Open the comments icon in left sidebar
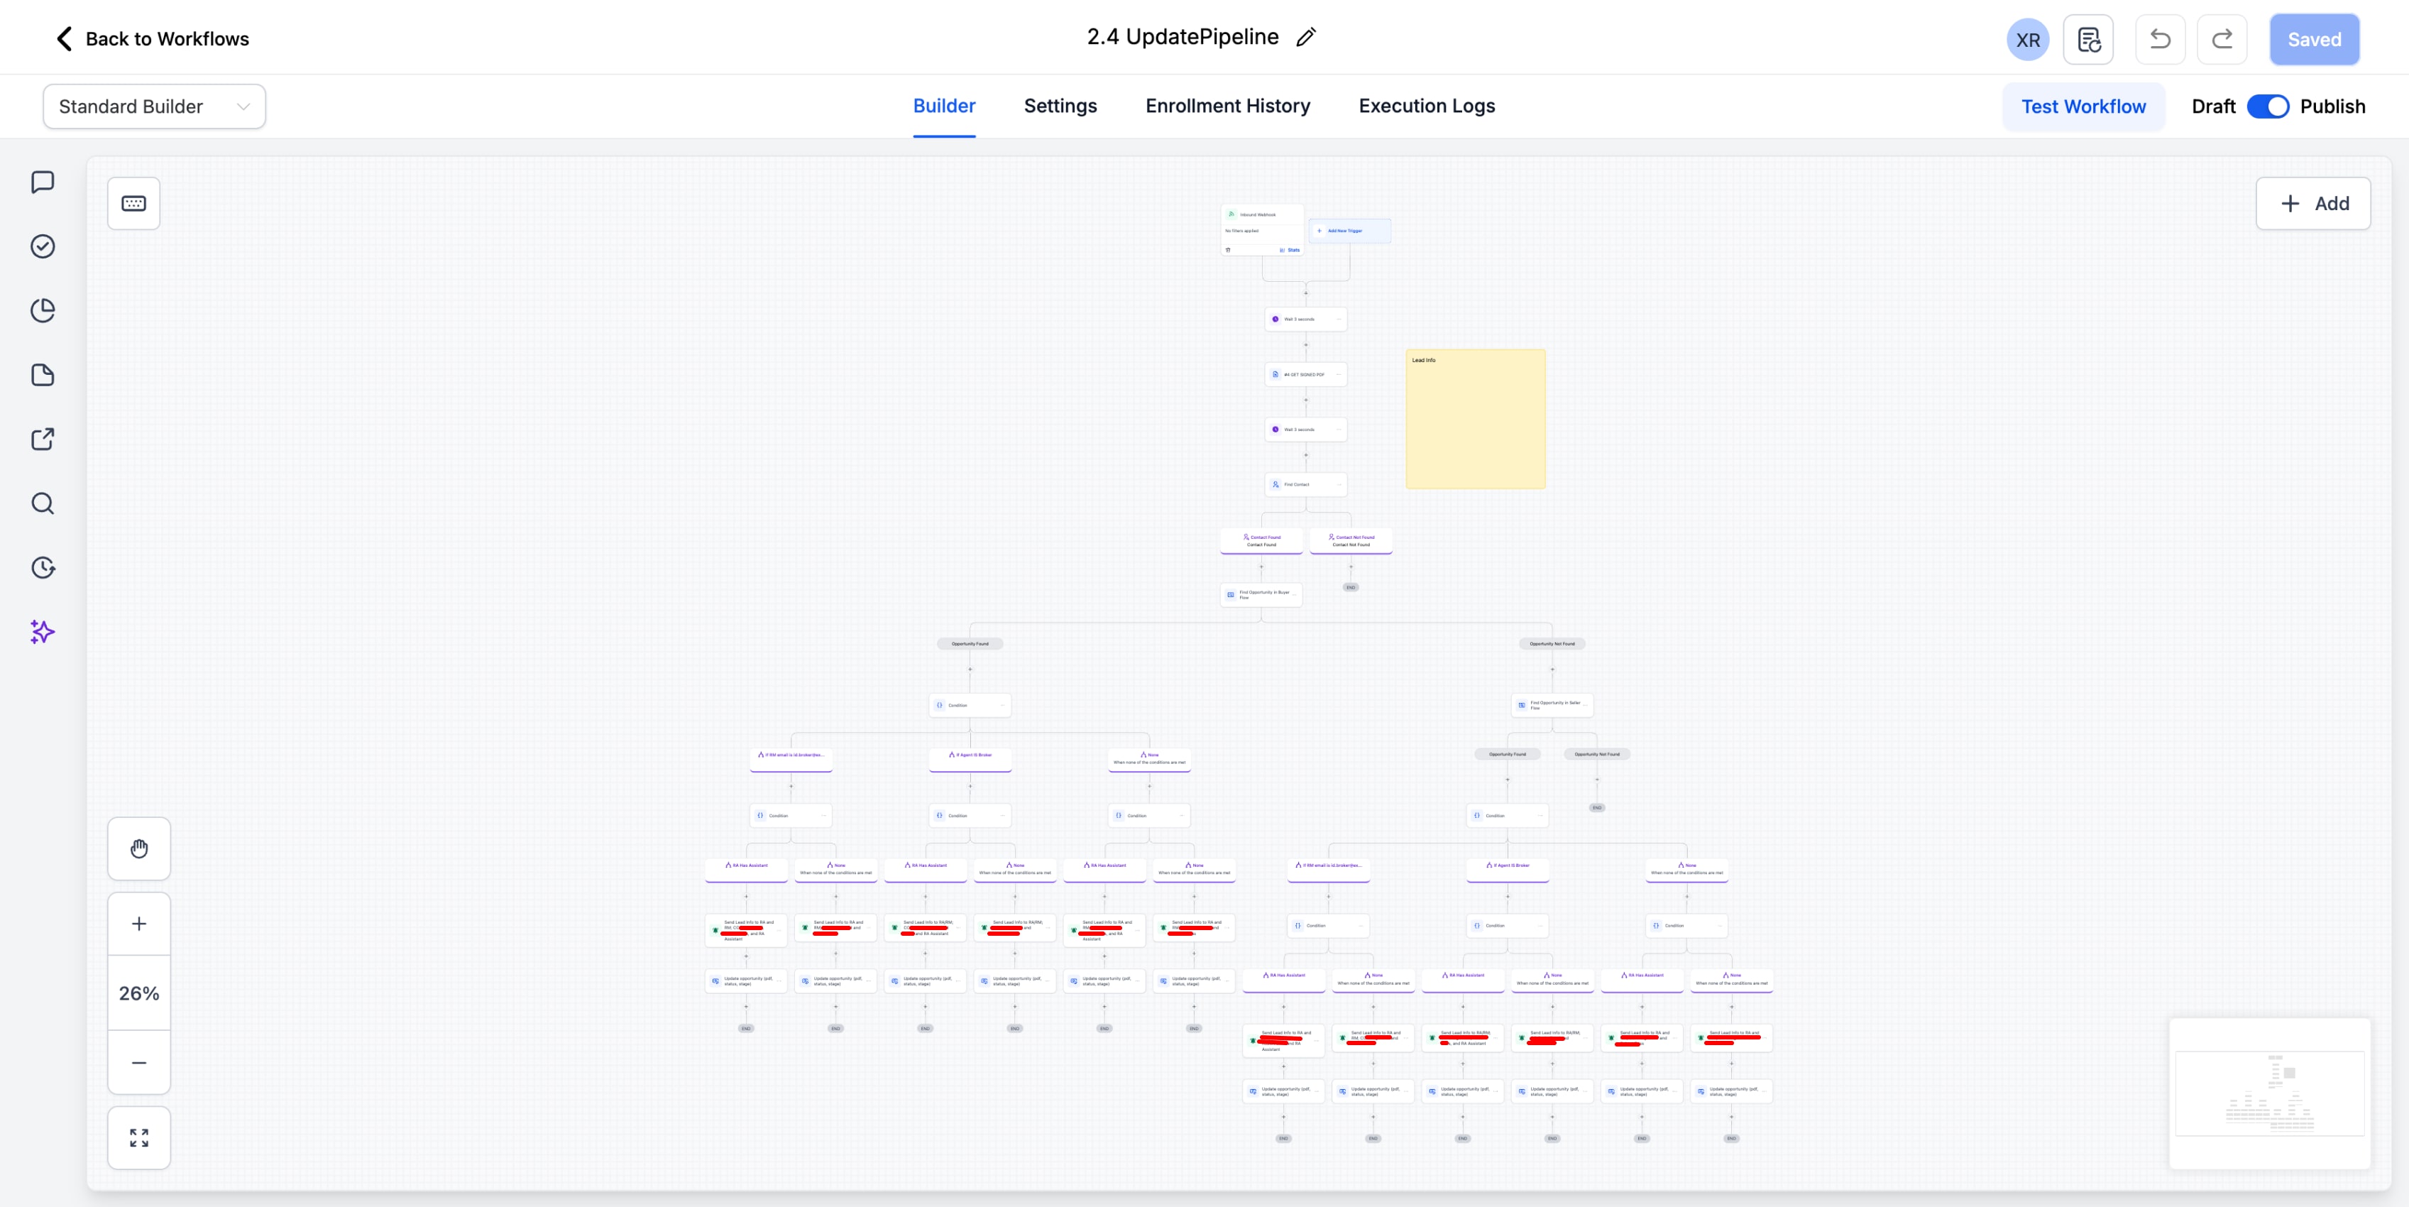The image size is (2409, 1207). click(x=43, y=182)
